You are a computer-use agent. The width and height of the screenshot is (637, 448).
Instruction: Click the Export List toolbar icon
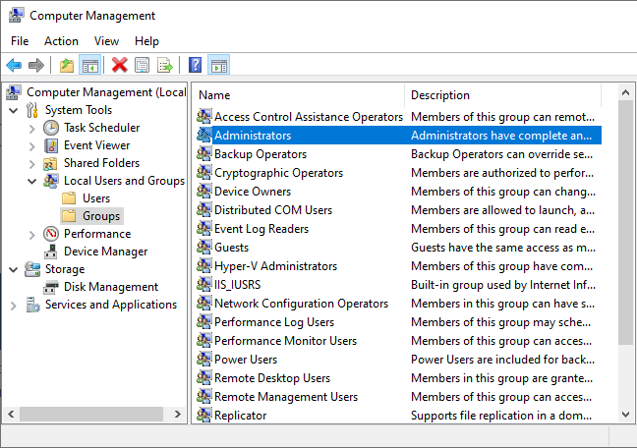click(165, 66)
